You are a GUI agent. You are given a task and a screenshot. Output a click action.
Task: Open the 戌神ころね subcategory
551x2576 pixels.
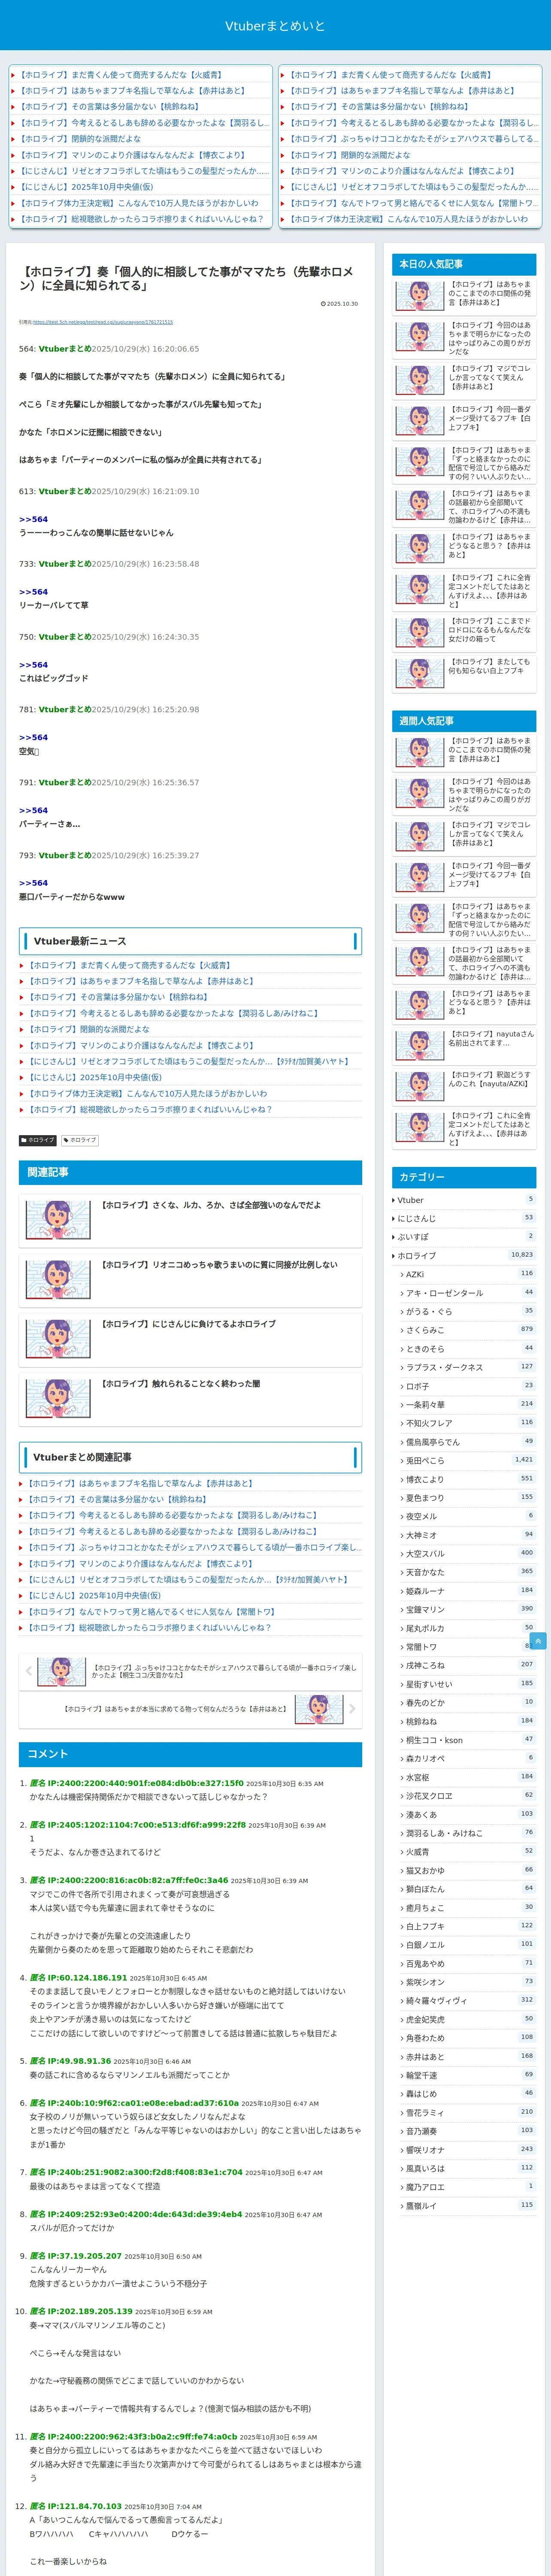[468, 1665]
